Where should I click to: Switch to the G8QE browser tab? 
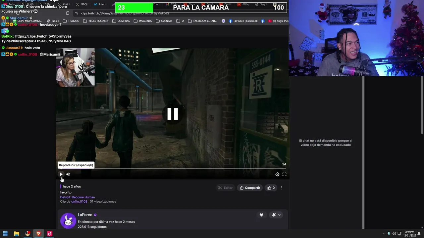coord(81,4)
